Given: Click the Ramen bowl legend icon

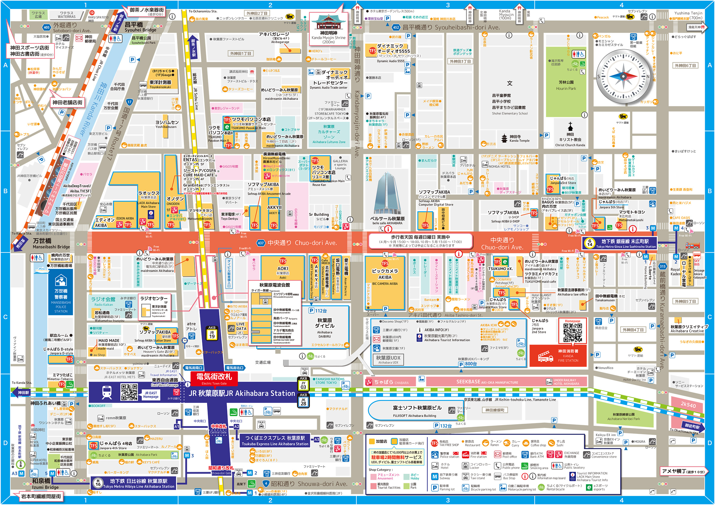Looking at the screenshot, I should click(485, 443).
